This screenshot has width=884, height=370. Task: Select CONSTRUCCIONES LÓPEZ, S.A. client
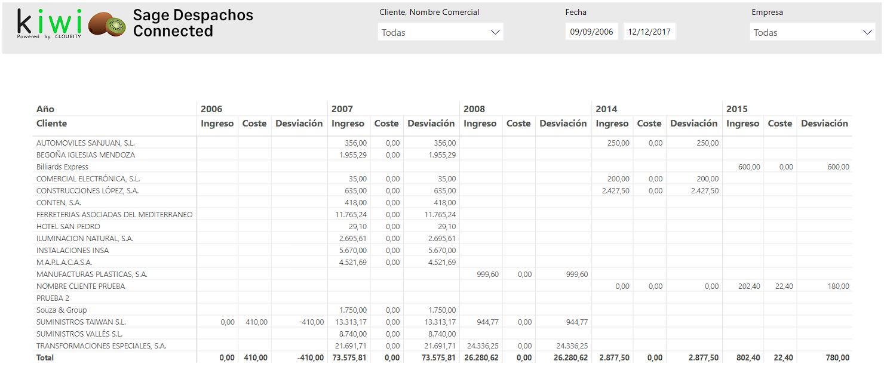point(87,191)
